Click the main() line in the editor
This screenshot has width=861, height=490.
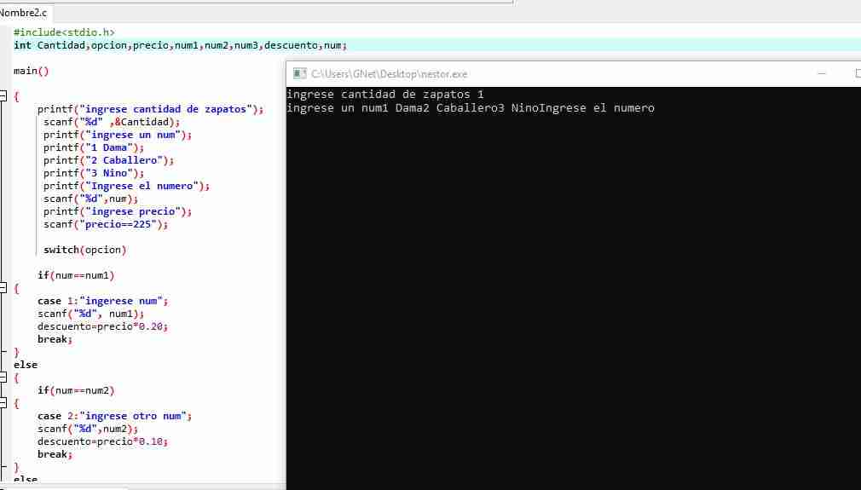(x=32, y=71)
